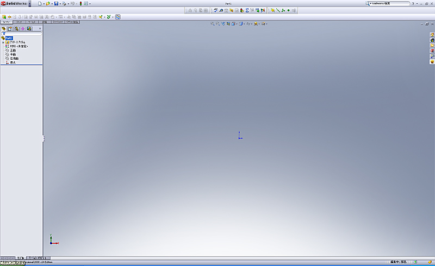Open the FeatureManager design tree tab icon

click(x=4, y=28)
